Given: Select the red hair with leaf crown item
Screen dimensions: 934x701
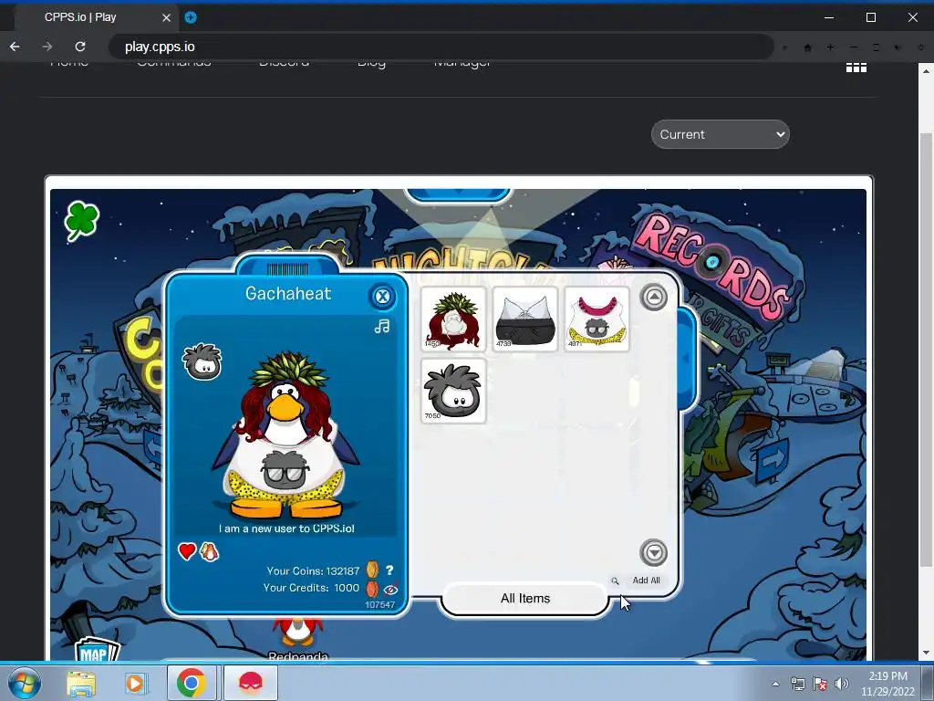Looking at the screenshot, I should 453,320.
